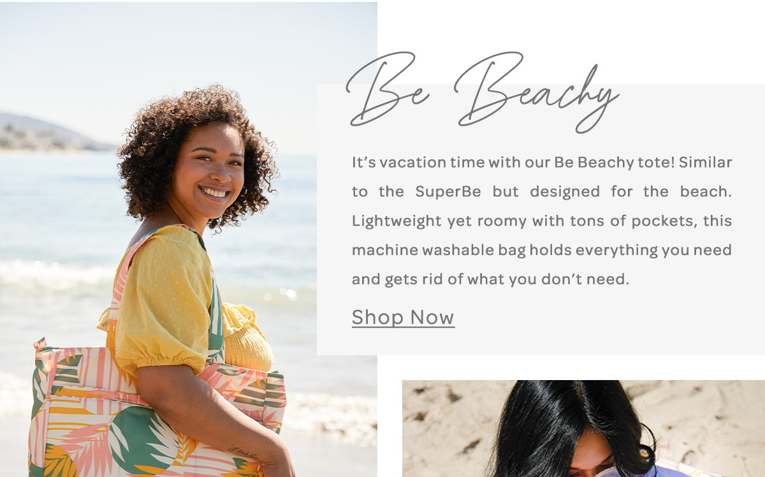Click the Be Beachy script heading

(483, 91)
